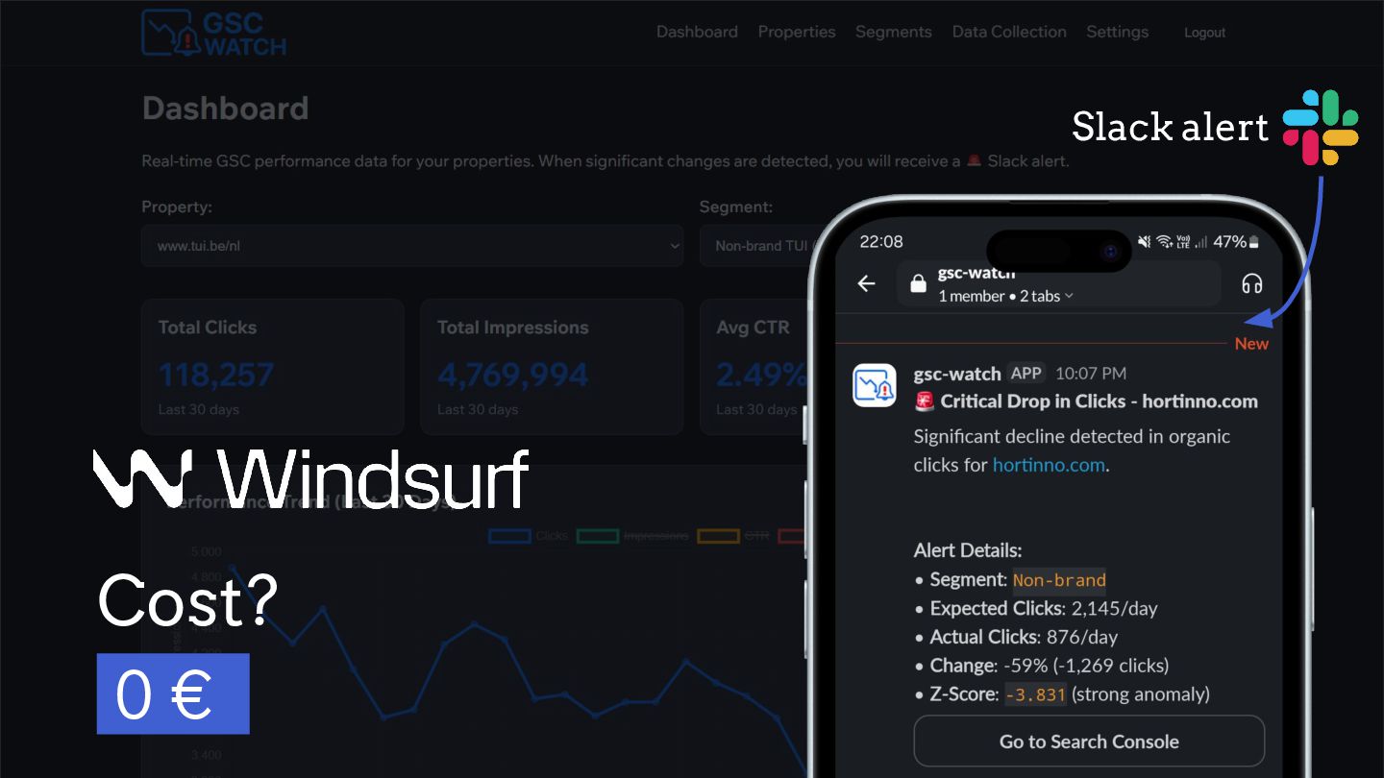This screenshot has width=1384, height=778.
Task: Expand the Segment dropdown Non-brand TUI
Action: pos(757,246)
